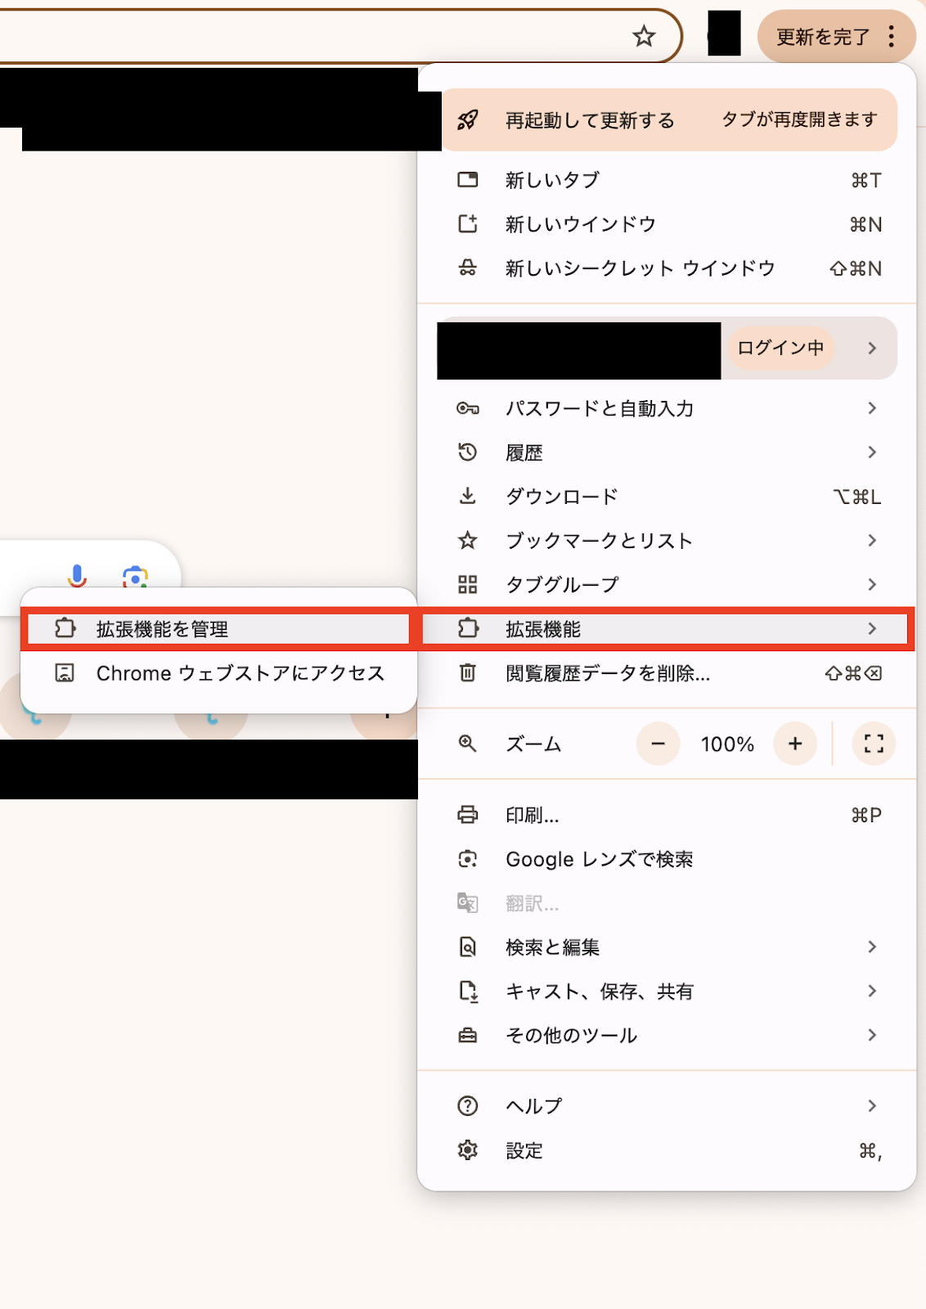Click the Google Lens search icon
Image resolution: width=926 pixels, height=1309 pixels.
coord(467,859)
